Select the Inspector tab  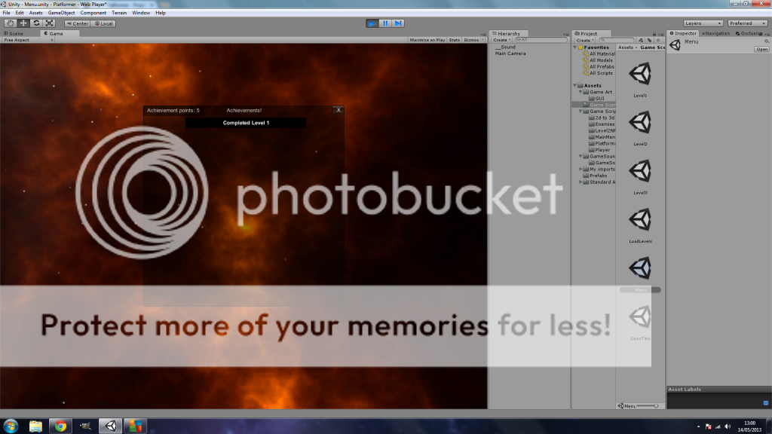[683, 33]
